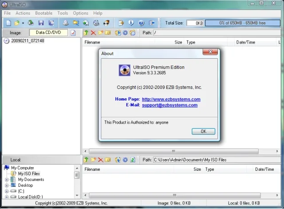Click the local pane blue gear icon
Screen dimensions: 284x209
[125, 160]
